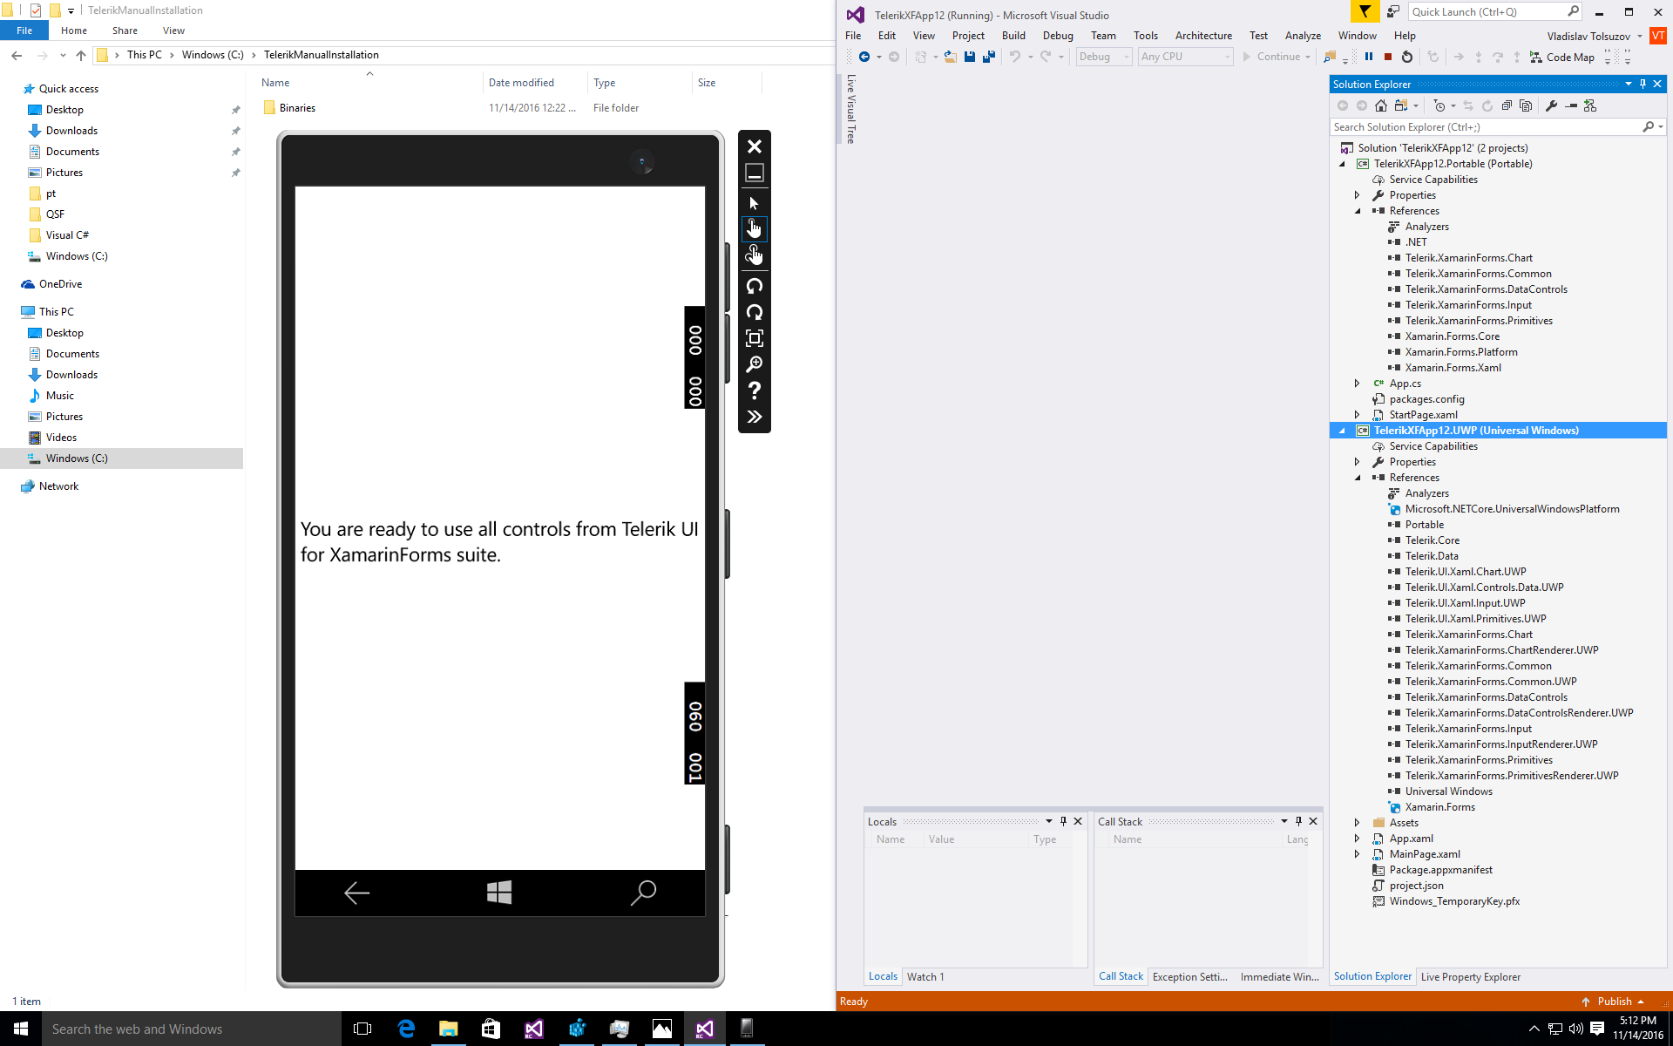Toggle Auto Hide pin on Solution Explorer

pyautogui.click(x=1643, y=84)
